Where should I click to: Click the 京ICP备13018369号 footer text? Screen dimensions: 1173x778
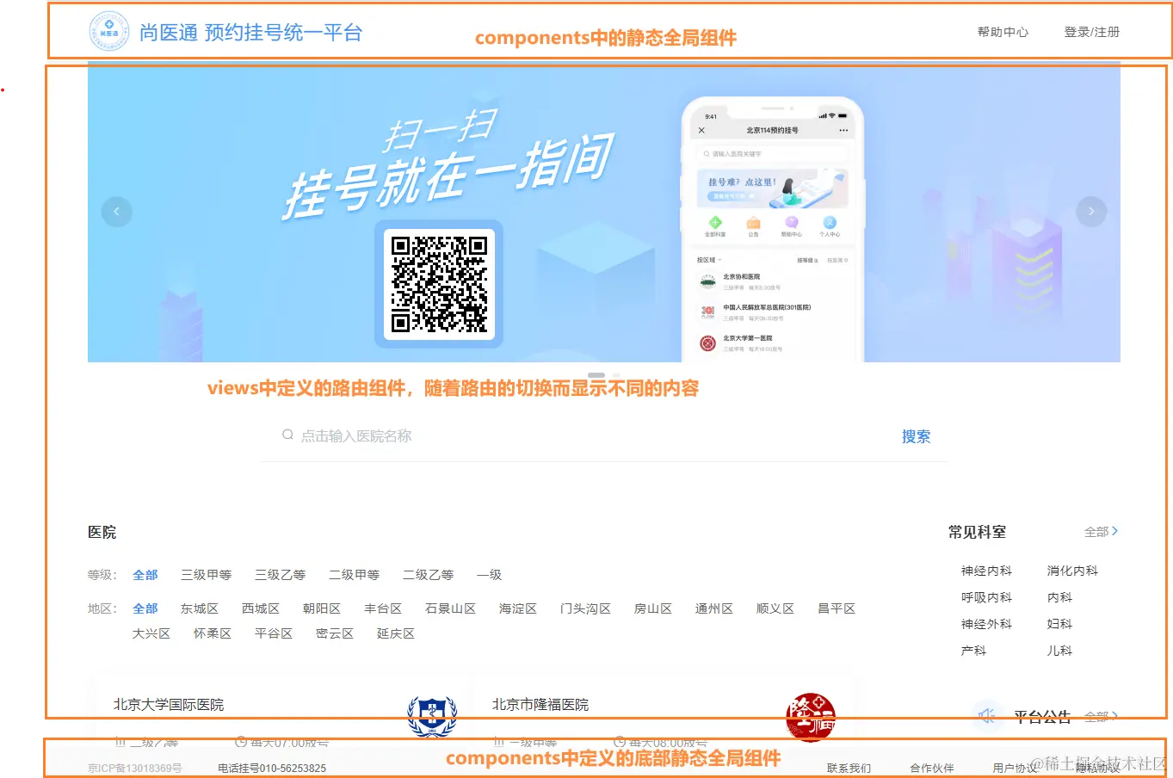click(x=135, y=768)
